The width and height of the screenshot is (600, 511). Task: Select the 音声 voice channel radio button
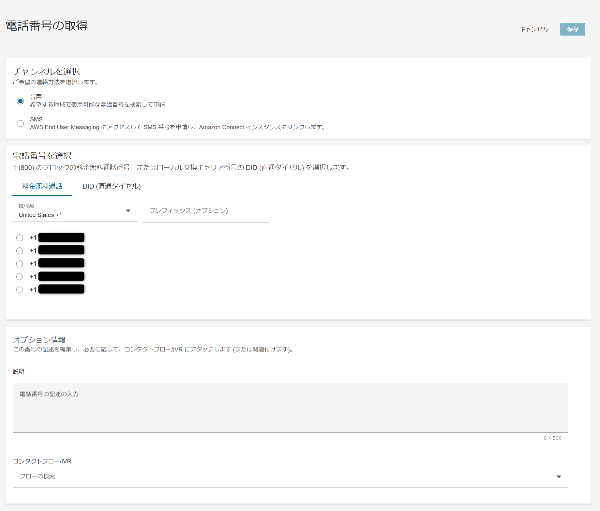(x=20, y=101)
